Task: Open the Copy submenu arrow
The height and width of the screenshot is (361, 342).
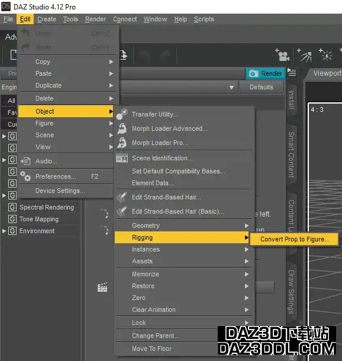Action: click(x=111, y=62)
